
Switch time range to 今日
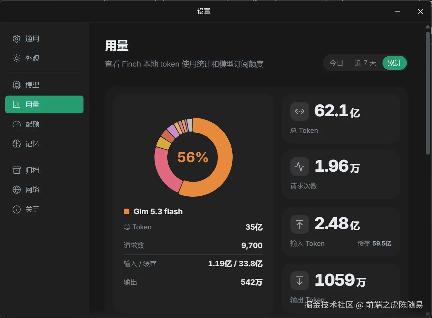(x=336, y=63)
